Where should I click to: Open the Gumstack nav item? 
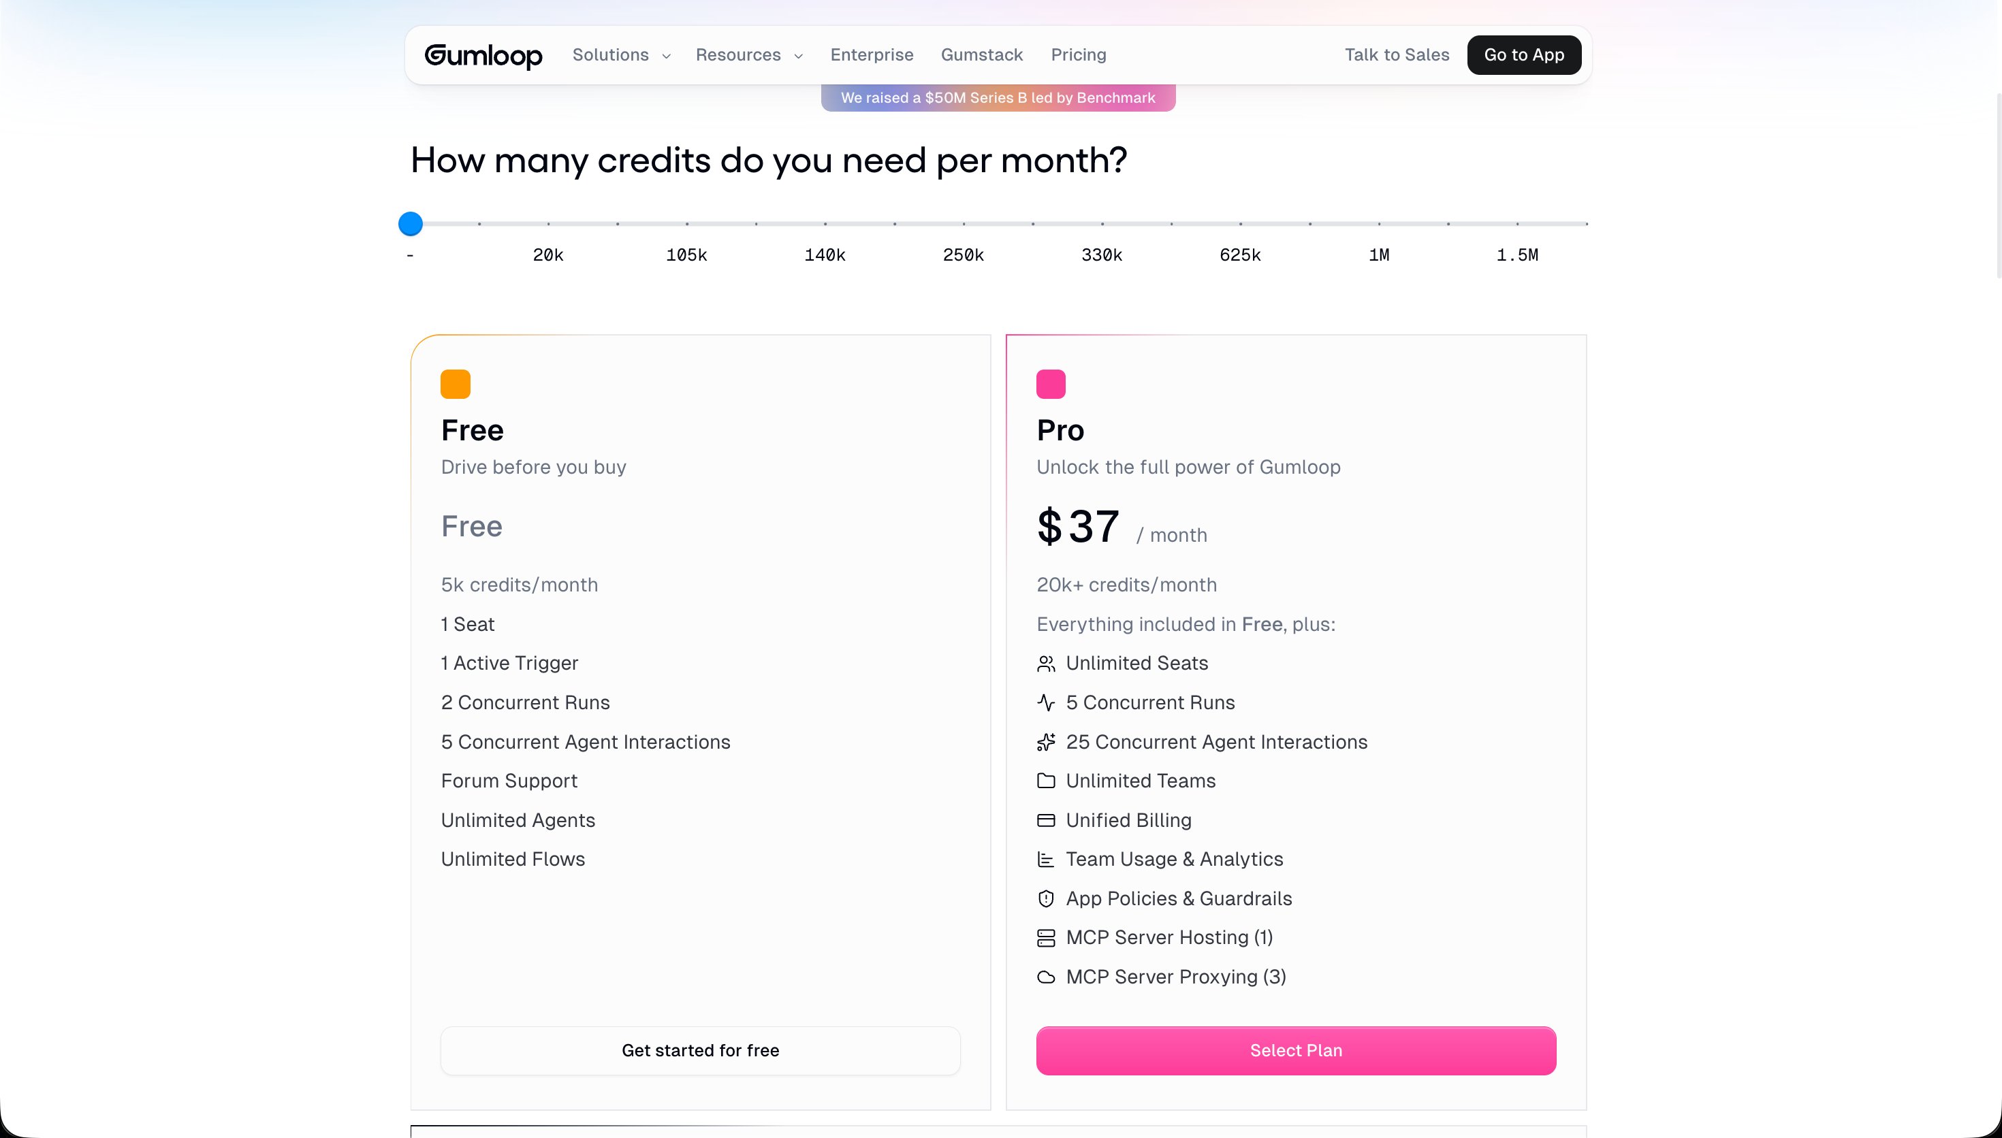coord(982,54)
